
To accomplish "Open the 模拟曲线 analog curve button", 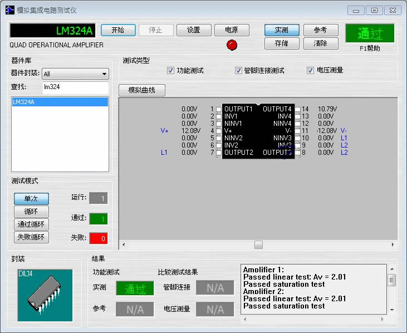I will [x=142, y=90].
